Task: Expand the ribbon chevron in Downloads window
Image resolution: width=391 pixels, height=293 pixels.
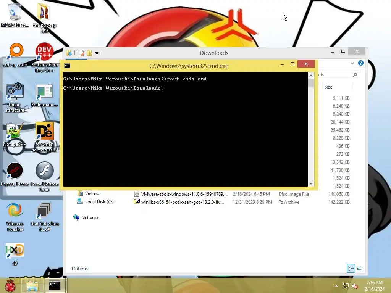Action: tap(352, 63)
